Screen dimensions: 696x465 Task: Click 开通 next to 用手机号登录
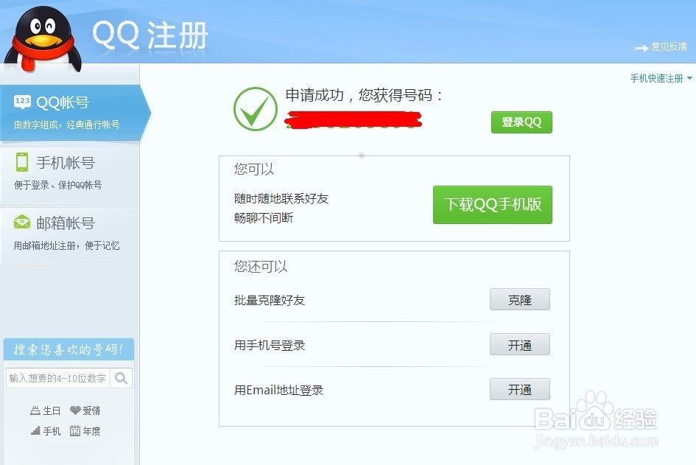point(519,344)
